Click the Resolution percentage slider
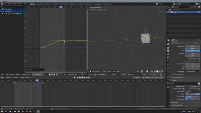Screen dimensions: 201x113 [193, 51]
